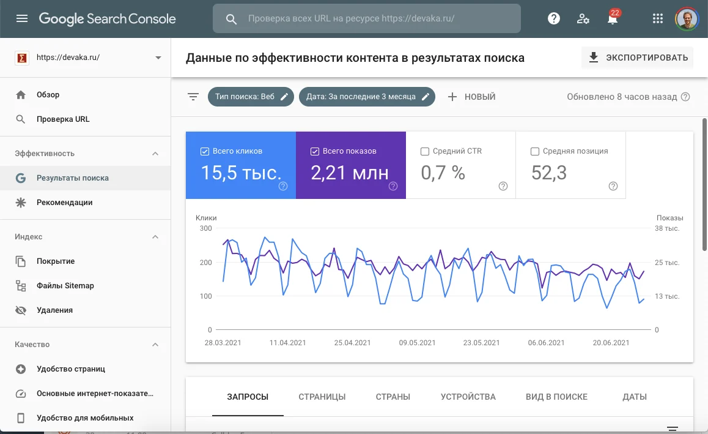
Task: Click chart date label 25.04.2021
Action: [x=352, y=343]
